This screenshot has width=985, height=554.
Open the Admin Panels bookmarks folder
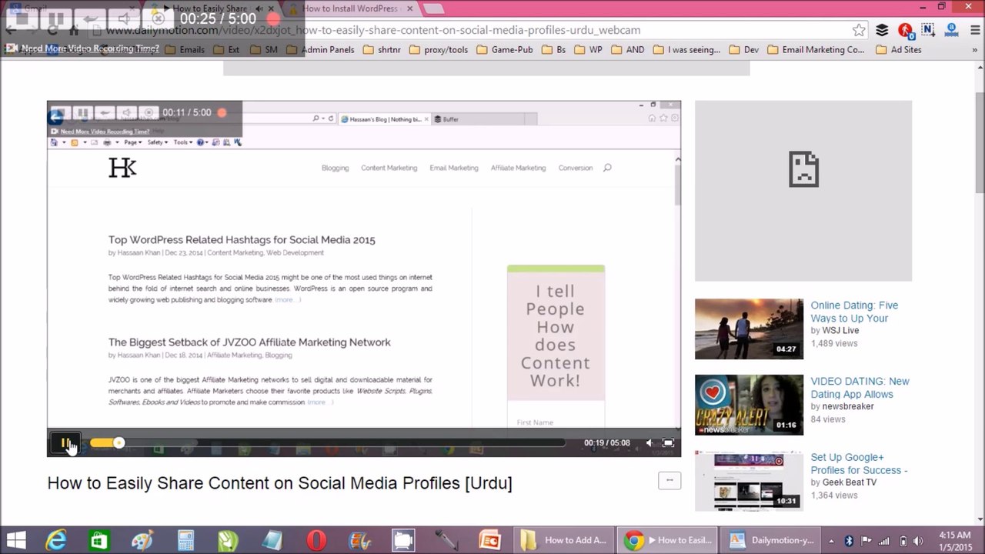tap(320, 50)
